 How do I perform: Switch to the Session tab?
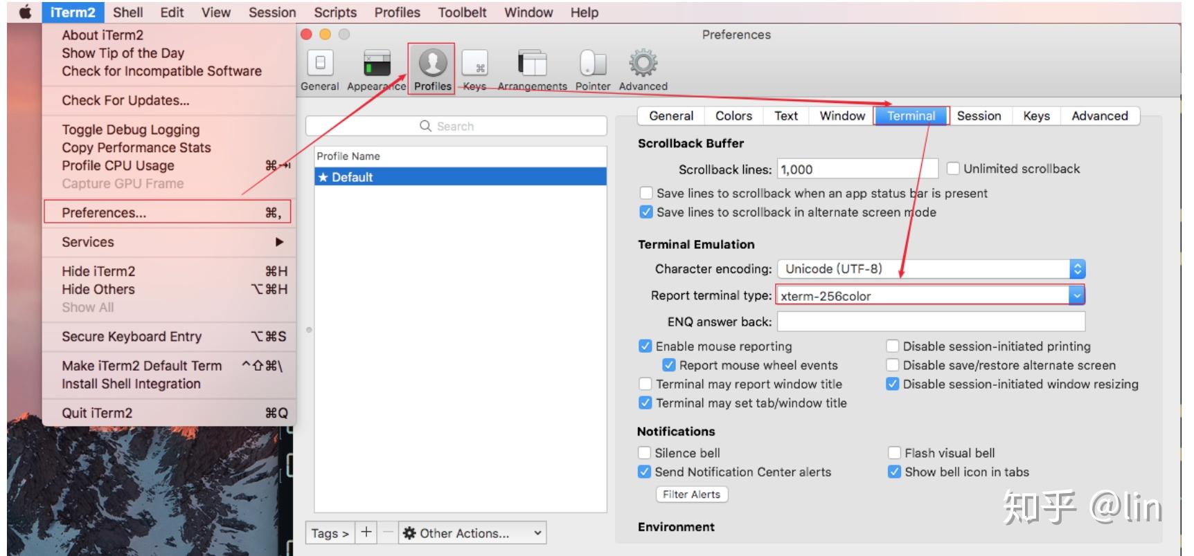coord(979,115)
